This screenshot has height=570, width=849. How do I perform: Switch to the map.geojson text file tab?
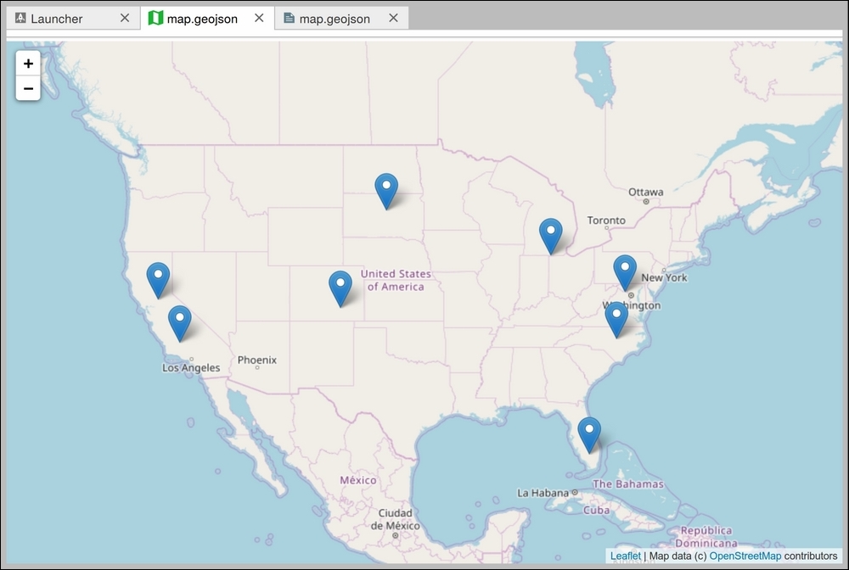tap(335, 19)
